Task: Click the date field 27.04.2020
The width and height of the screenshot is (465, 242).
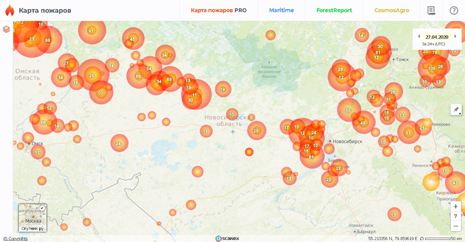Action: [x=437, y=37]
